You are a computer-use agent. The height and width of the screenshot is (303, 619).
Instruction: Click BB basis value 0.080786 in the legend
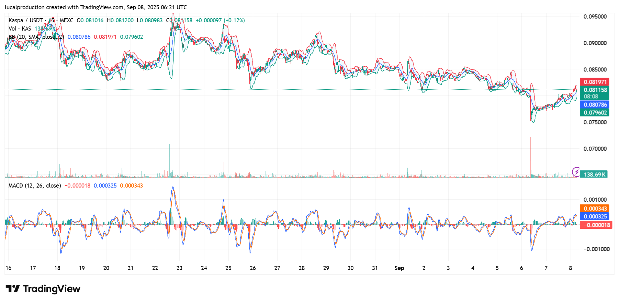click(79, 37)
